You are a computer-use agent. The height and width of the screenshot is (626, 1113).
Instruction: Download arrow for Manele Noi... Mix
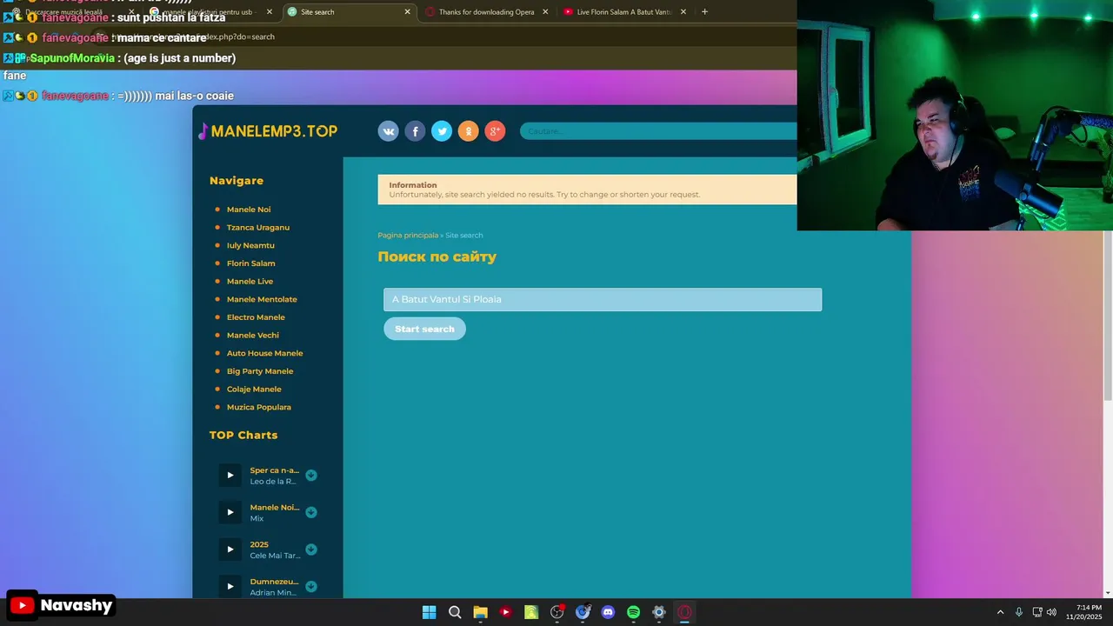point(311,512)
